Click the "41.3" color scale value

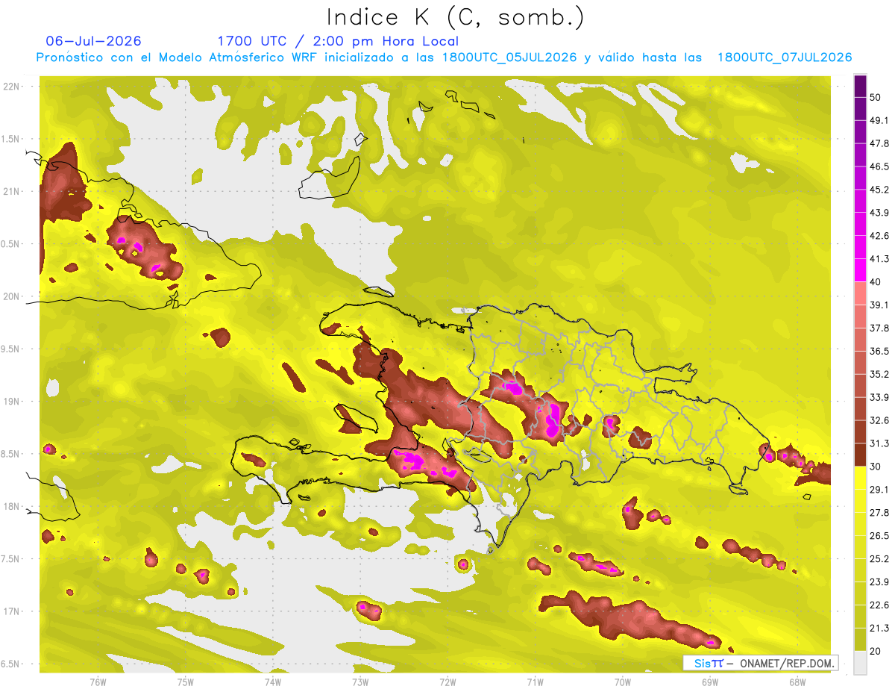tap(879, 259)
